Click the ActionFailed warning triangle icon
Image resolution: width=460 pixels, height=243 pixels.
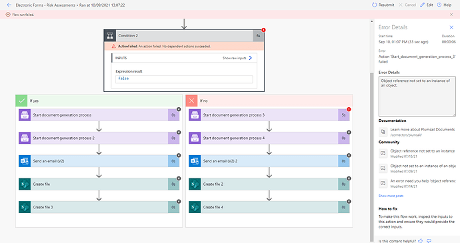tap(113, 47)
